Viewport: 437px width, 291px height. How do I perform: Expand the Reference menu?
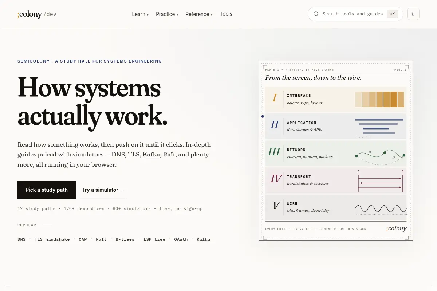199,14
